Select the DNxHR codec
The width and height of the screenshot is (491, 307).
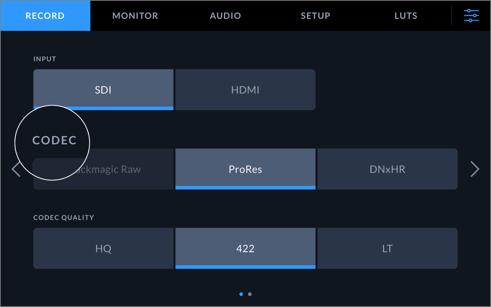point(387,169)
